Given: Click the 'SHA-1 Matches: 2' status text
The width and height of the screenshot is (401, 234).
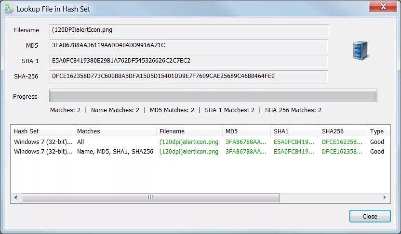Looking at the screenshot, I should (x=229, y=110).
